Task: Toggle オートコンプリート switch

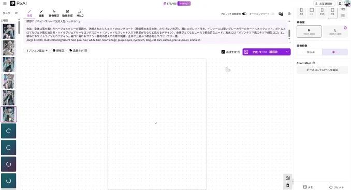Action: (x=272, y=14)
